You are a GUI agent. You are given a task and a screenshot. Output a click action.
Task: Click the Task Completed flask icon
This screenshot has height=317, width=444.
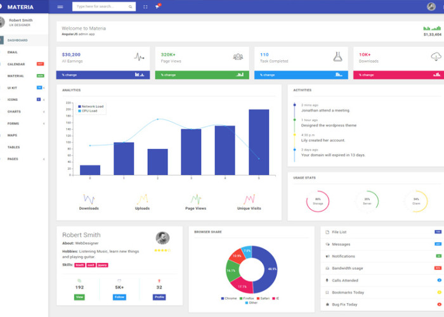click(x=337, y=57)
